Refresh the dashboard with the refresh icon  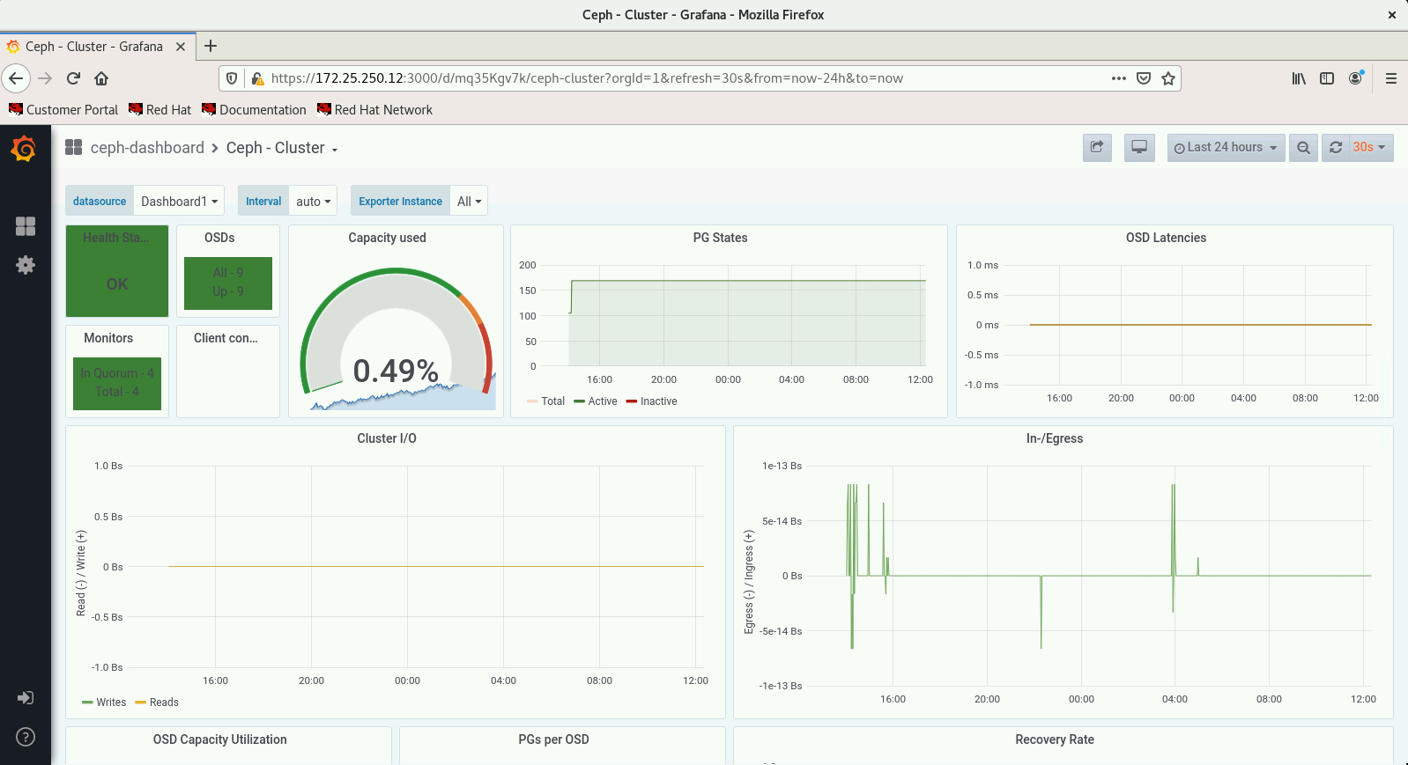[1336, 148]
